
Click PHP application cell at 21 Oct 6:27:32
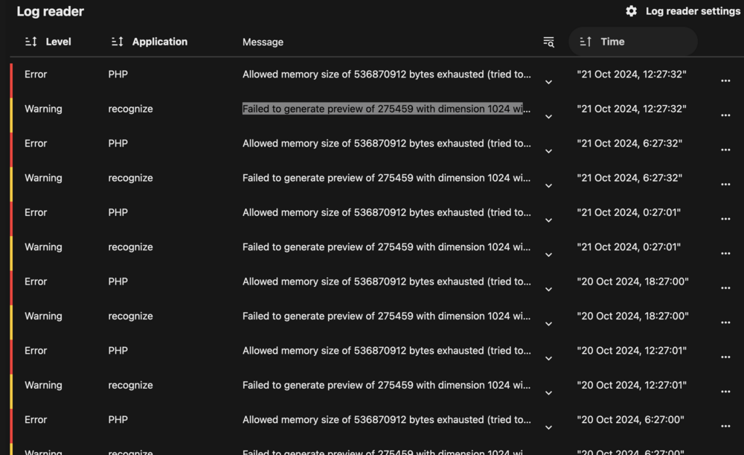(x=118, y=144)
